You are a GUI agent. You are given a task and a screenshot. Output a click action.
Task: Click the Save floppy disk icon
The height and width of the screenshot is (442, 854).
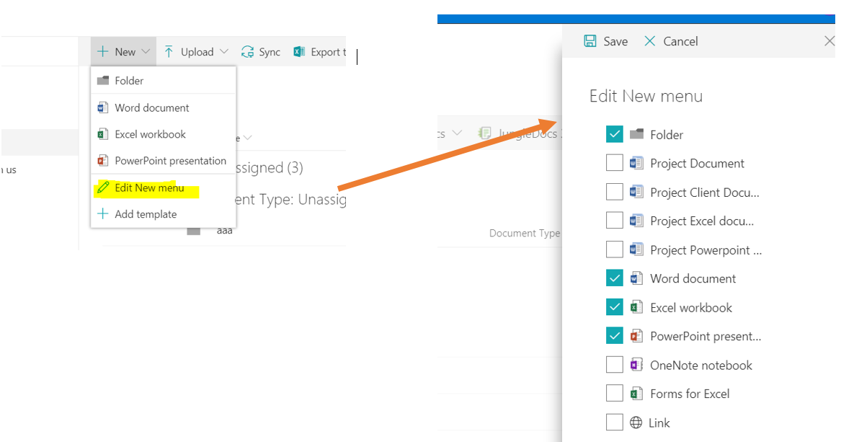(x=590, y=41)
